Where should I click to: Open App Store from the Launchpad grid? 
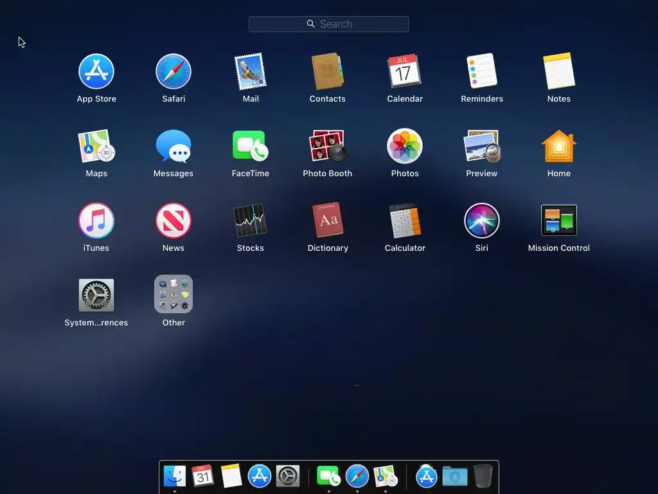[96, 71]
